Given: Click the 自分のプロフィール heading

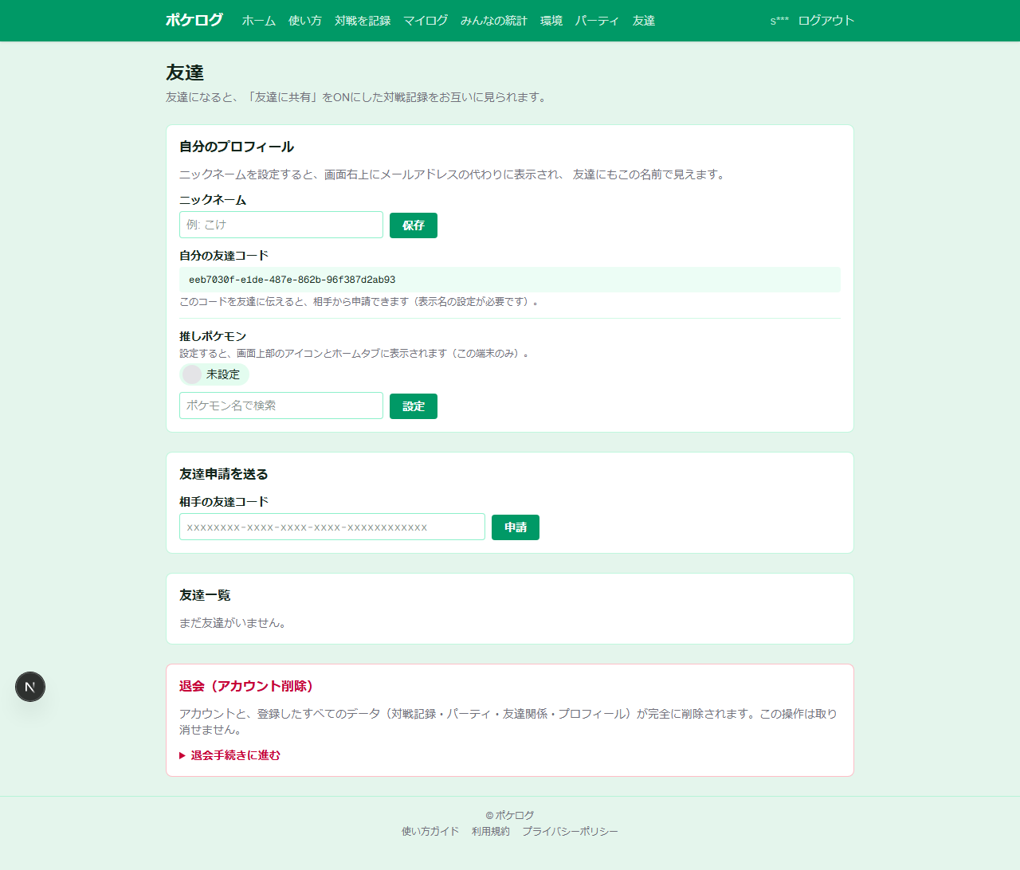Looking at the screenshot, I should 237,147.
